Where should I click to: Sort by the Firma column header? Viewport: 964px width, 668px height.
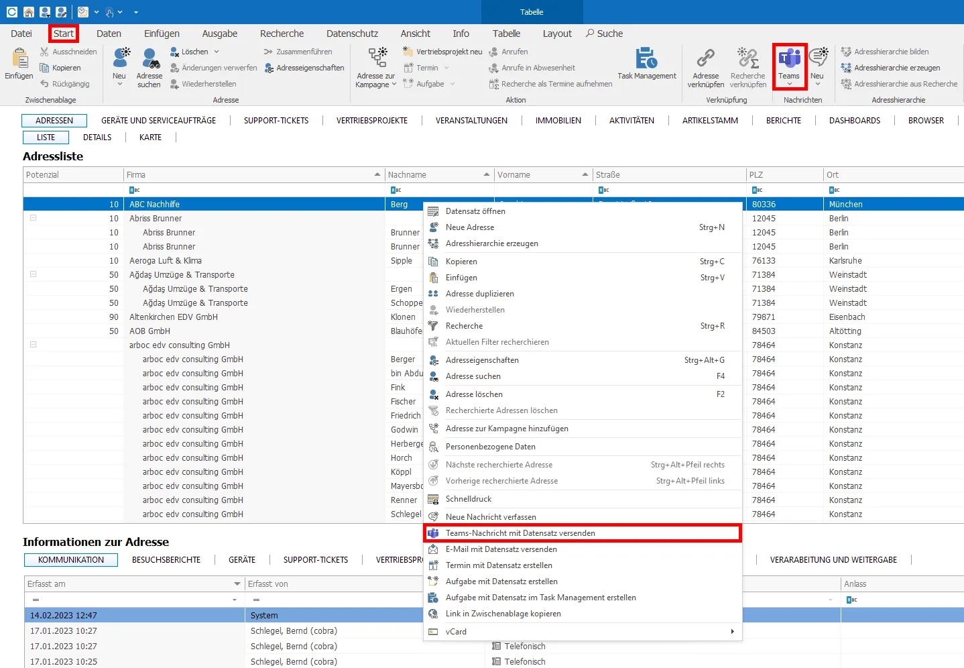click(254, 175)
